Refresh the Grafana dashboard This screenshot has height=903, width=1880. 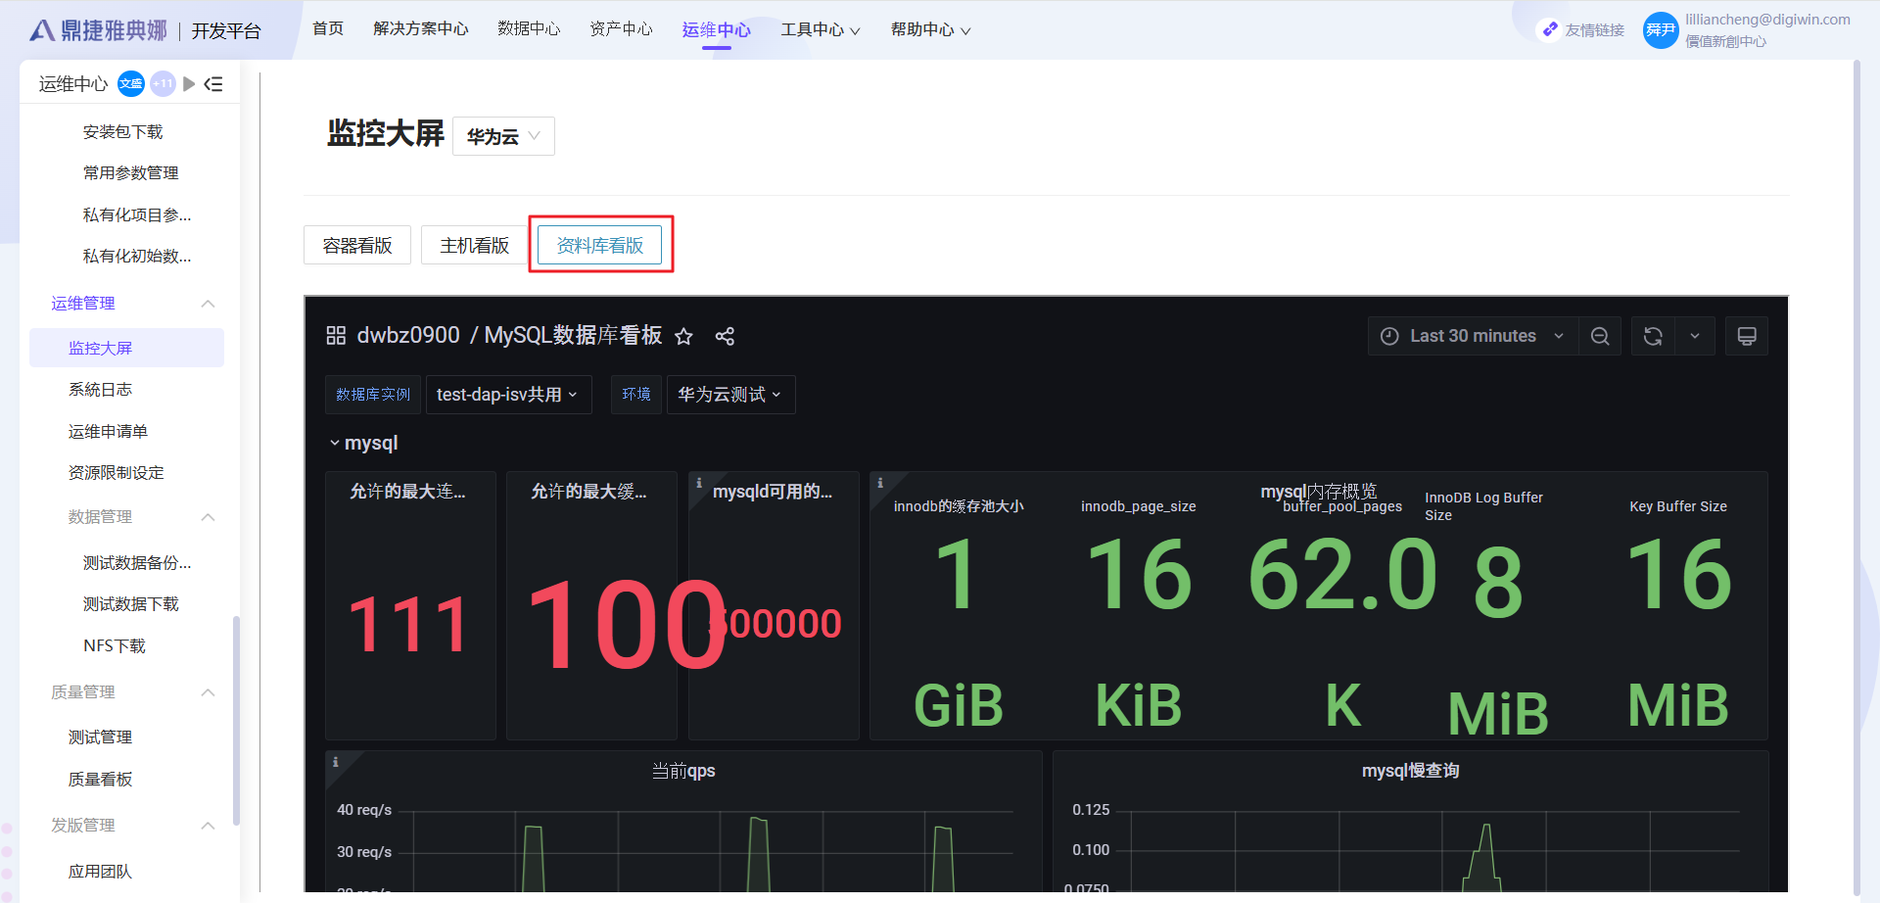(x=1653, y=336)
